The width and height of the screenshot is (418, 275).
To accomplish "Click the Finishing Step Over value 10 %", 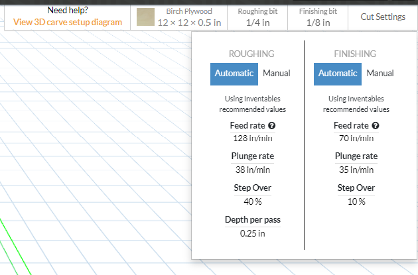I will click(356, 201).
